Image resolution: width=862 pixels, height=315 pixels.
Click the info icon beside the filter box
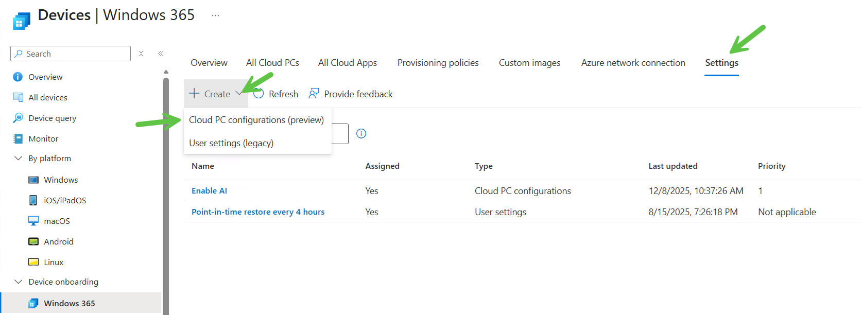pos(361,134)
